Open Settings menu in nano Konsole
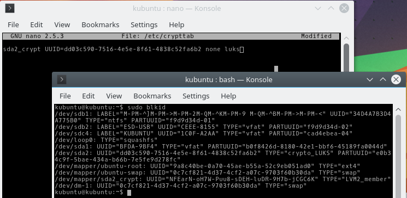 [144, 25]
